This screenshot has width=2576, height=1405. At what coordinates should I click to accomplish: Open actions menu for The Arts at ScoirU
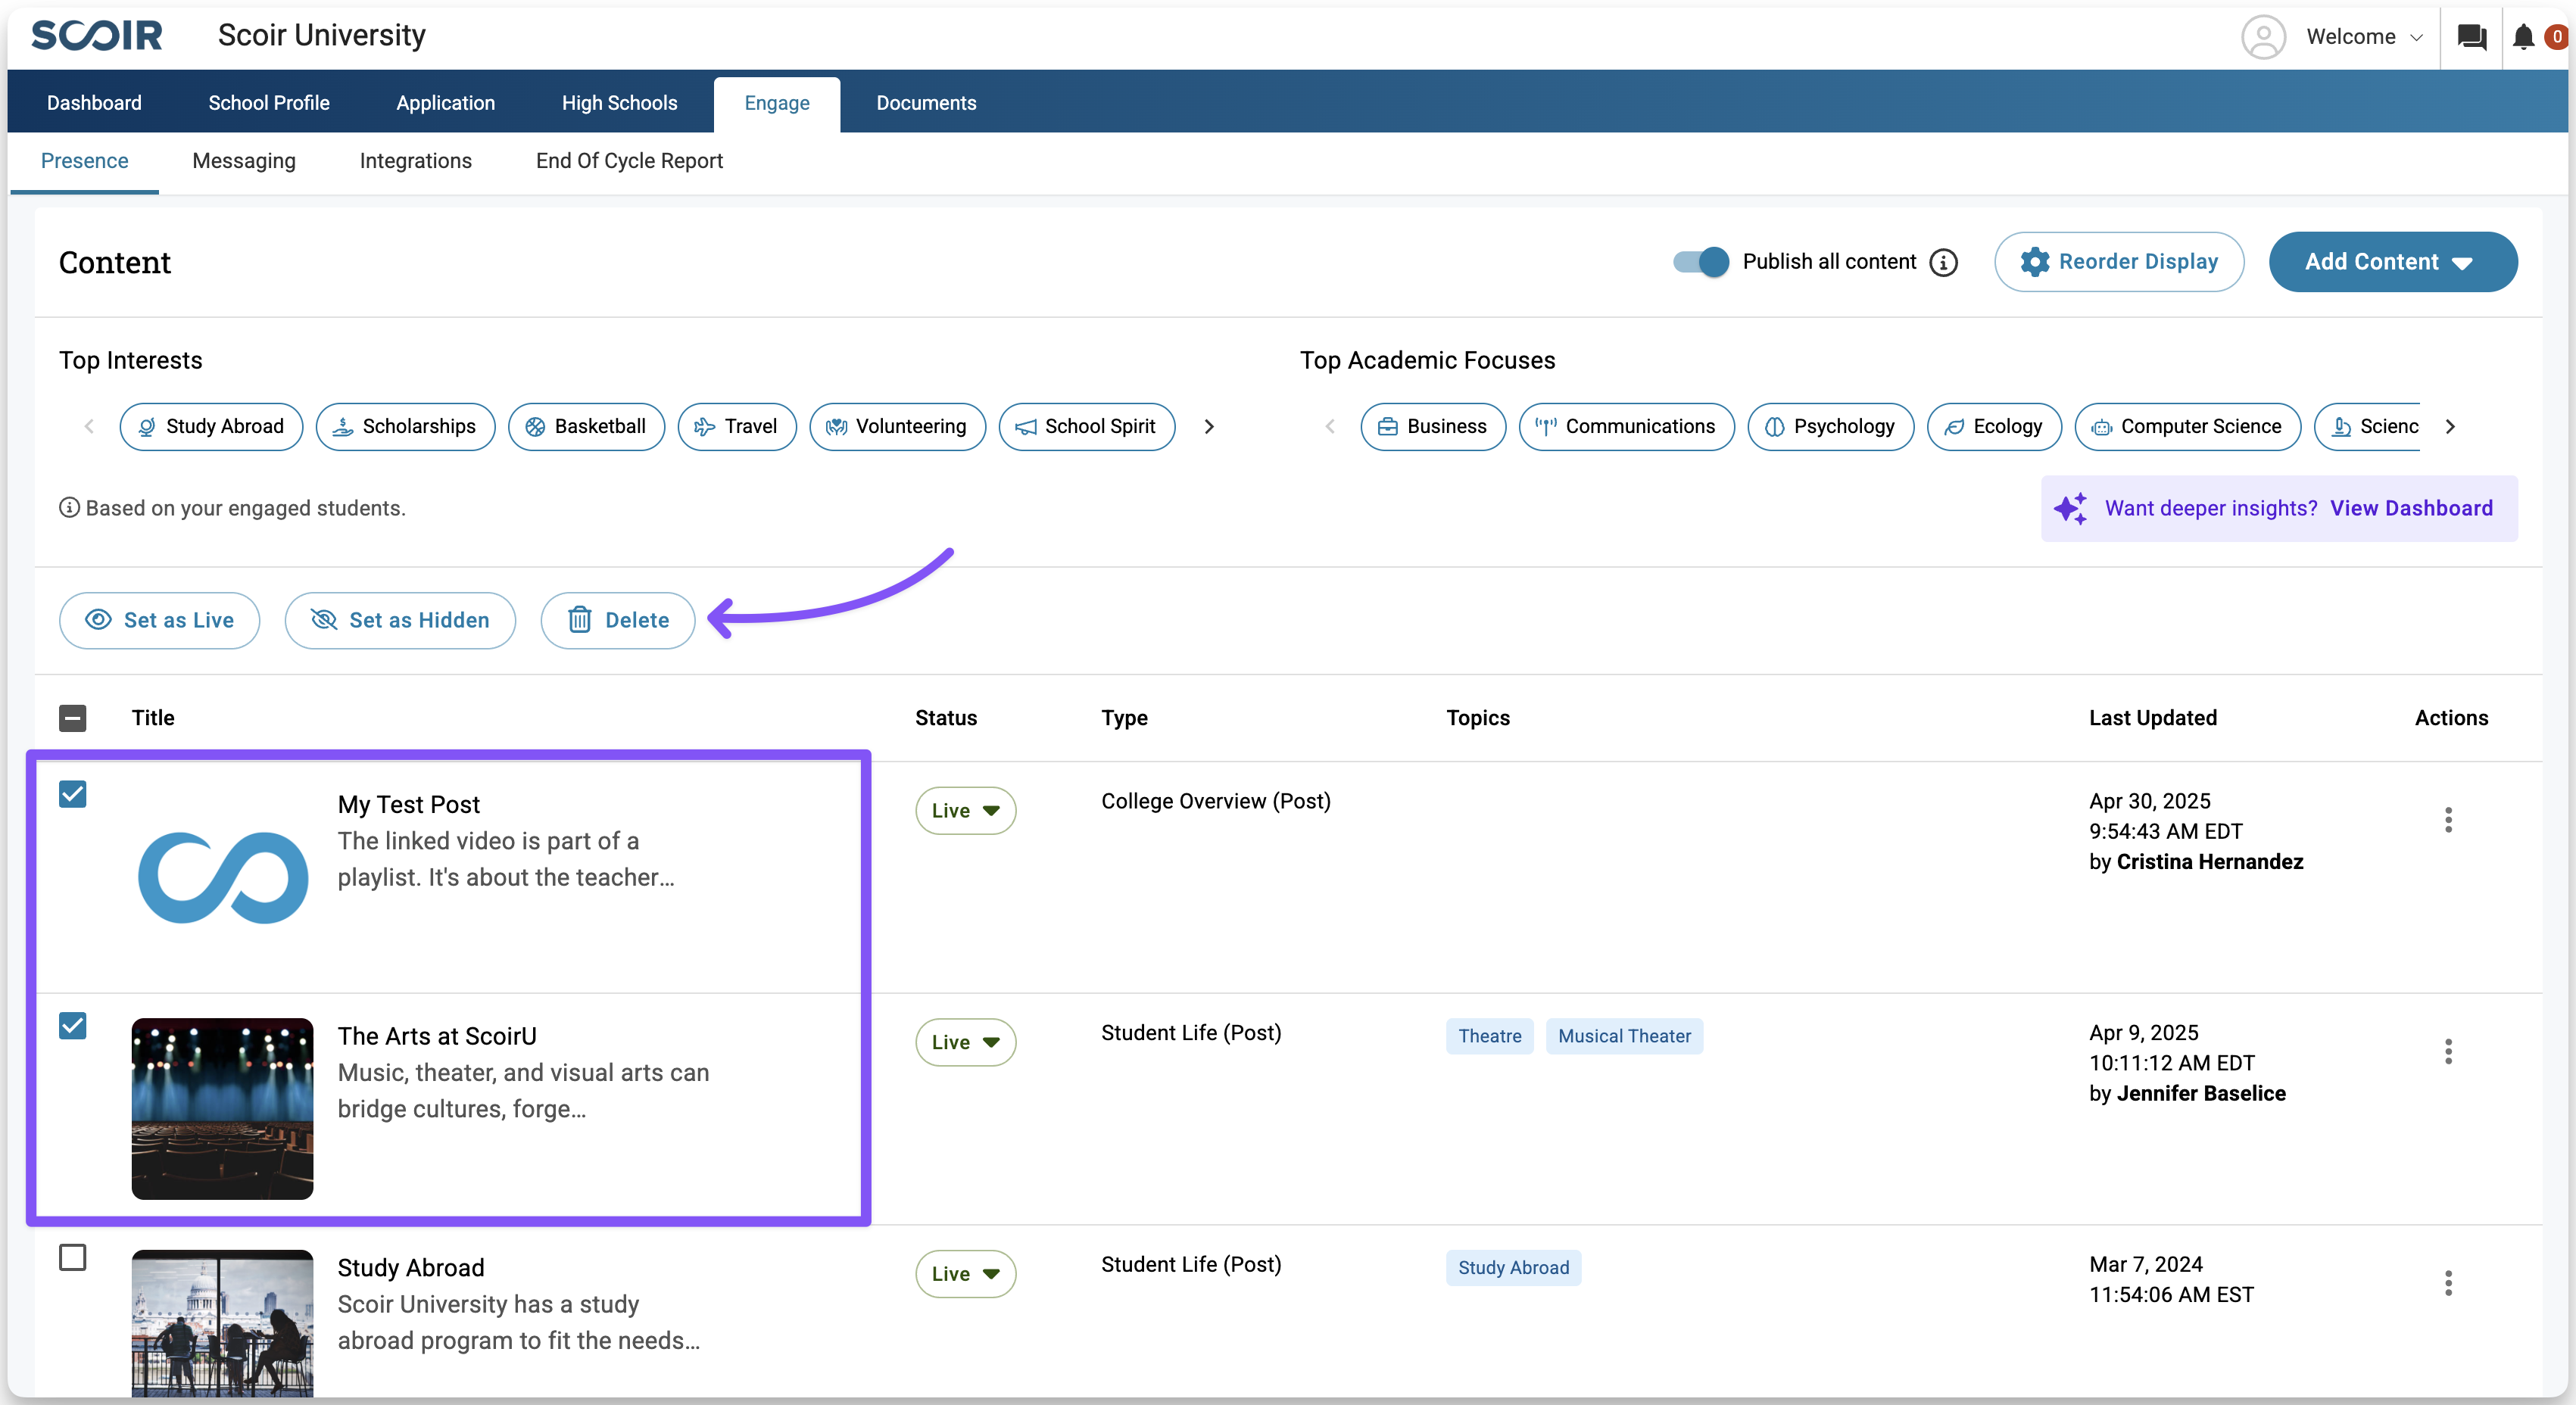2448,1051
